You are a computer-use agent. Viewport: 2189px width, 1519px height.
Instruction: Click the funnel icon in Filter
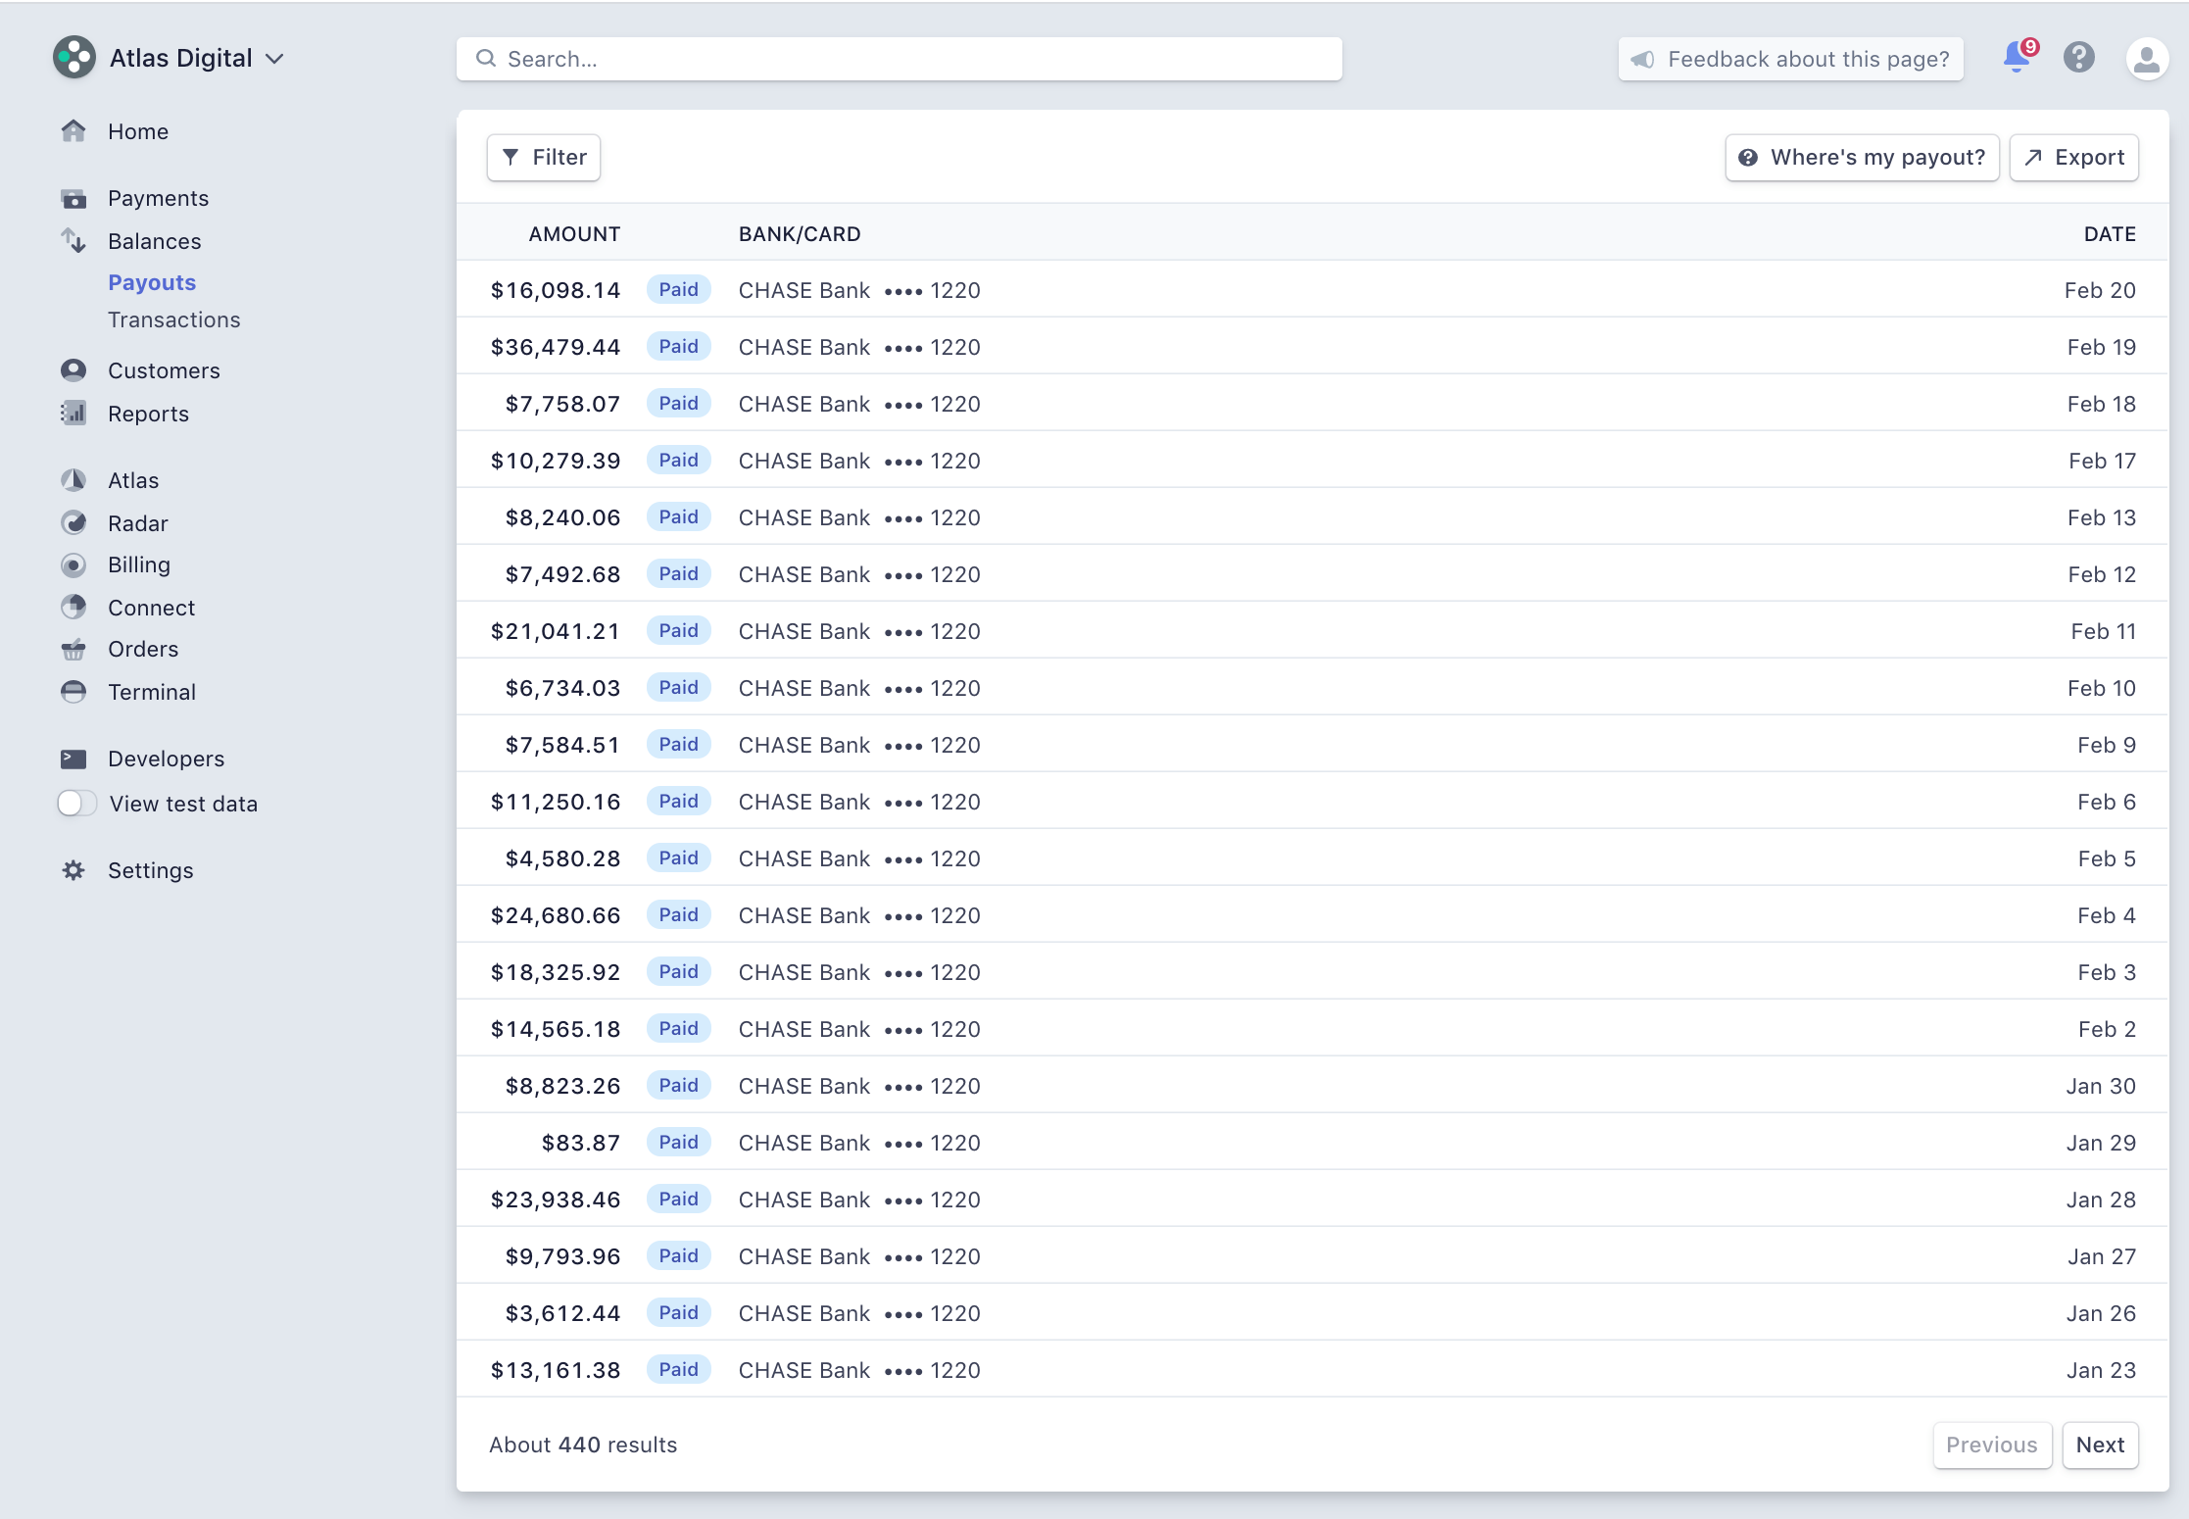click(x=511, y=157)
